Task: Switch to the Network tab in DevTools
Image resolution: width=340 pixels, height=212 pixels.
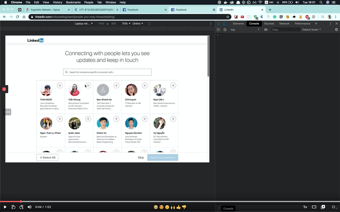Action: point(284,23)
